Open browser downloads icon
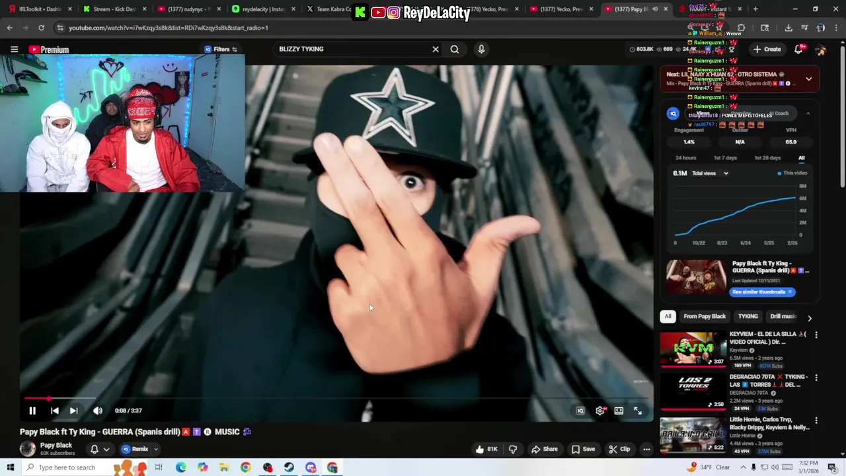Screen dimensions: 846x476 pos(788,28)
